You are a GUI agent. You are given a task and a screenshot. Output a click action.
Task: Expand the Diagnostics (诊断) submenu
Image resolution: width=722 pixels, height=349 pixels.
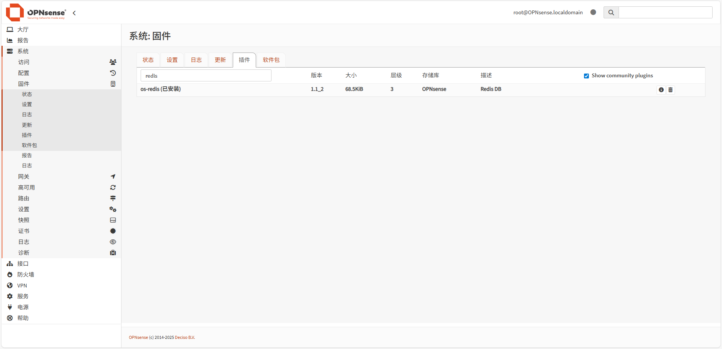pos(24,253)
